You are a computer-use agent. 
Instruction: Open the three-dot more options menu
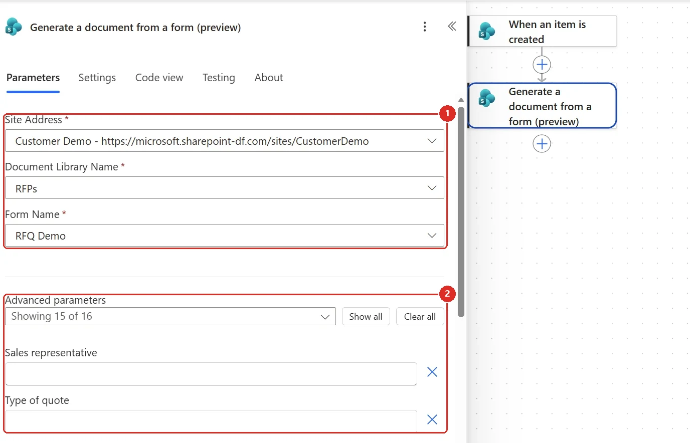(x=425, y=27)
